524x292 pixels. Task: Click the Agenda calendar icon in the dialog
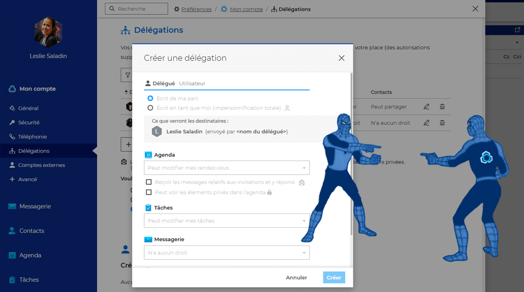(150, 154)
